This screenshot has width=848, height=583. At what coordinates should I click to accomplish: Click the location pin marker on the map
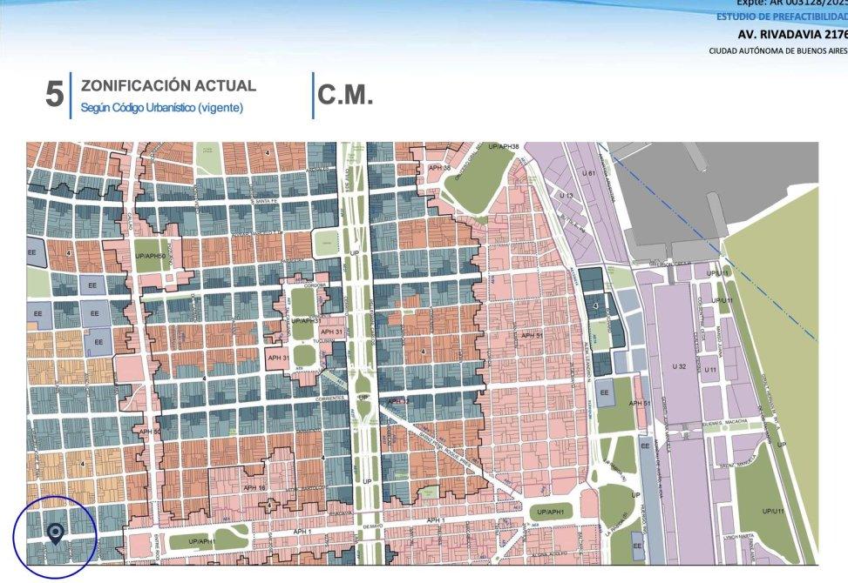tap(55, 533)
